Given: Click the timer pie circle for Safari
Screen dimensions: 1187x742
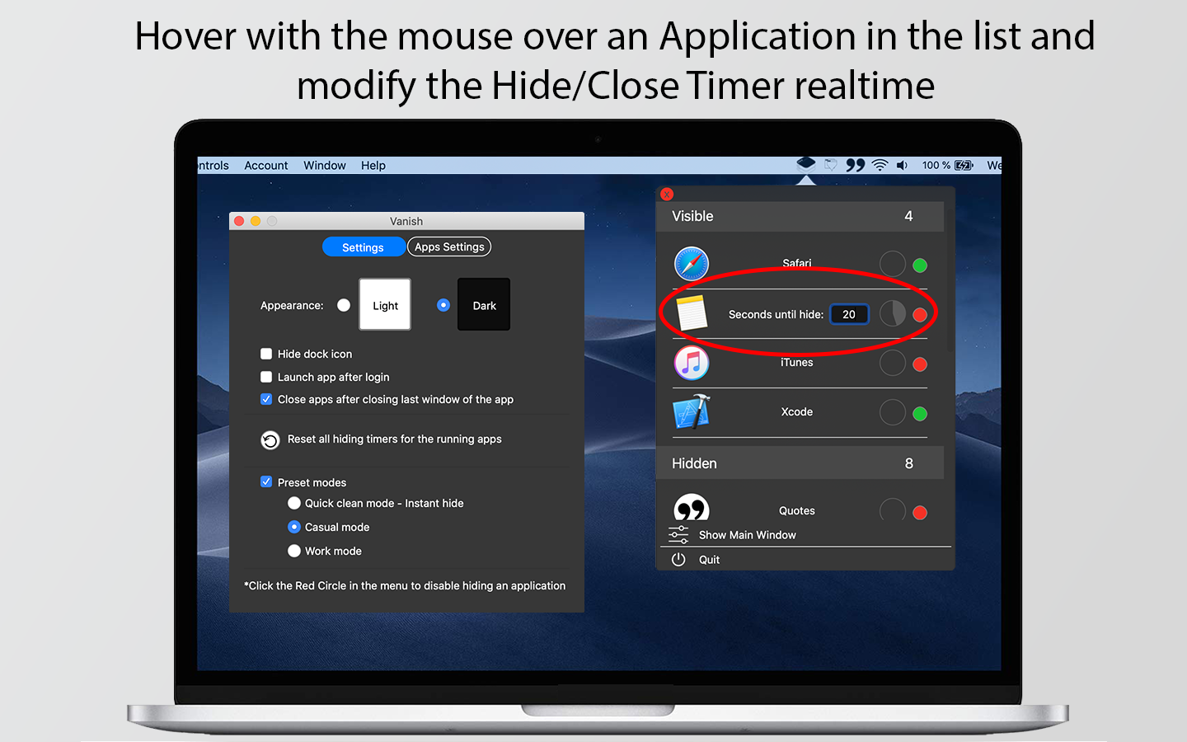Looking at the screenshot, I should (x=892, y=264).
